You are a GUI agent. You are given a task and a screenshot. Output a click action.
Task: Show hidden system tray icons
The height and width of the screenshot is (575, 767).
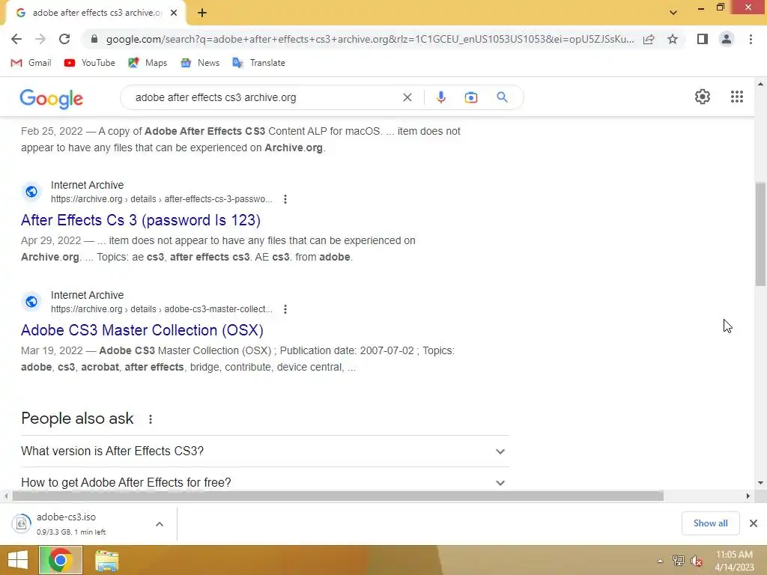point(660,561)
